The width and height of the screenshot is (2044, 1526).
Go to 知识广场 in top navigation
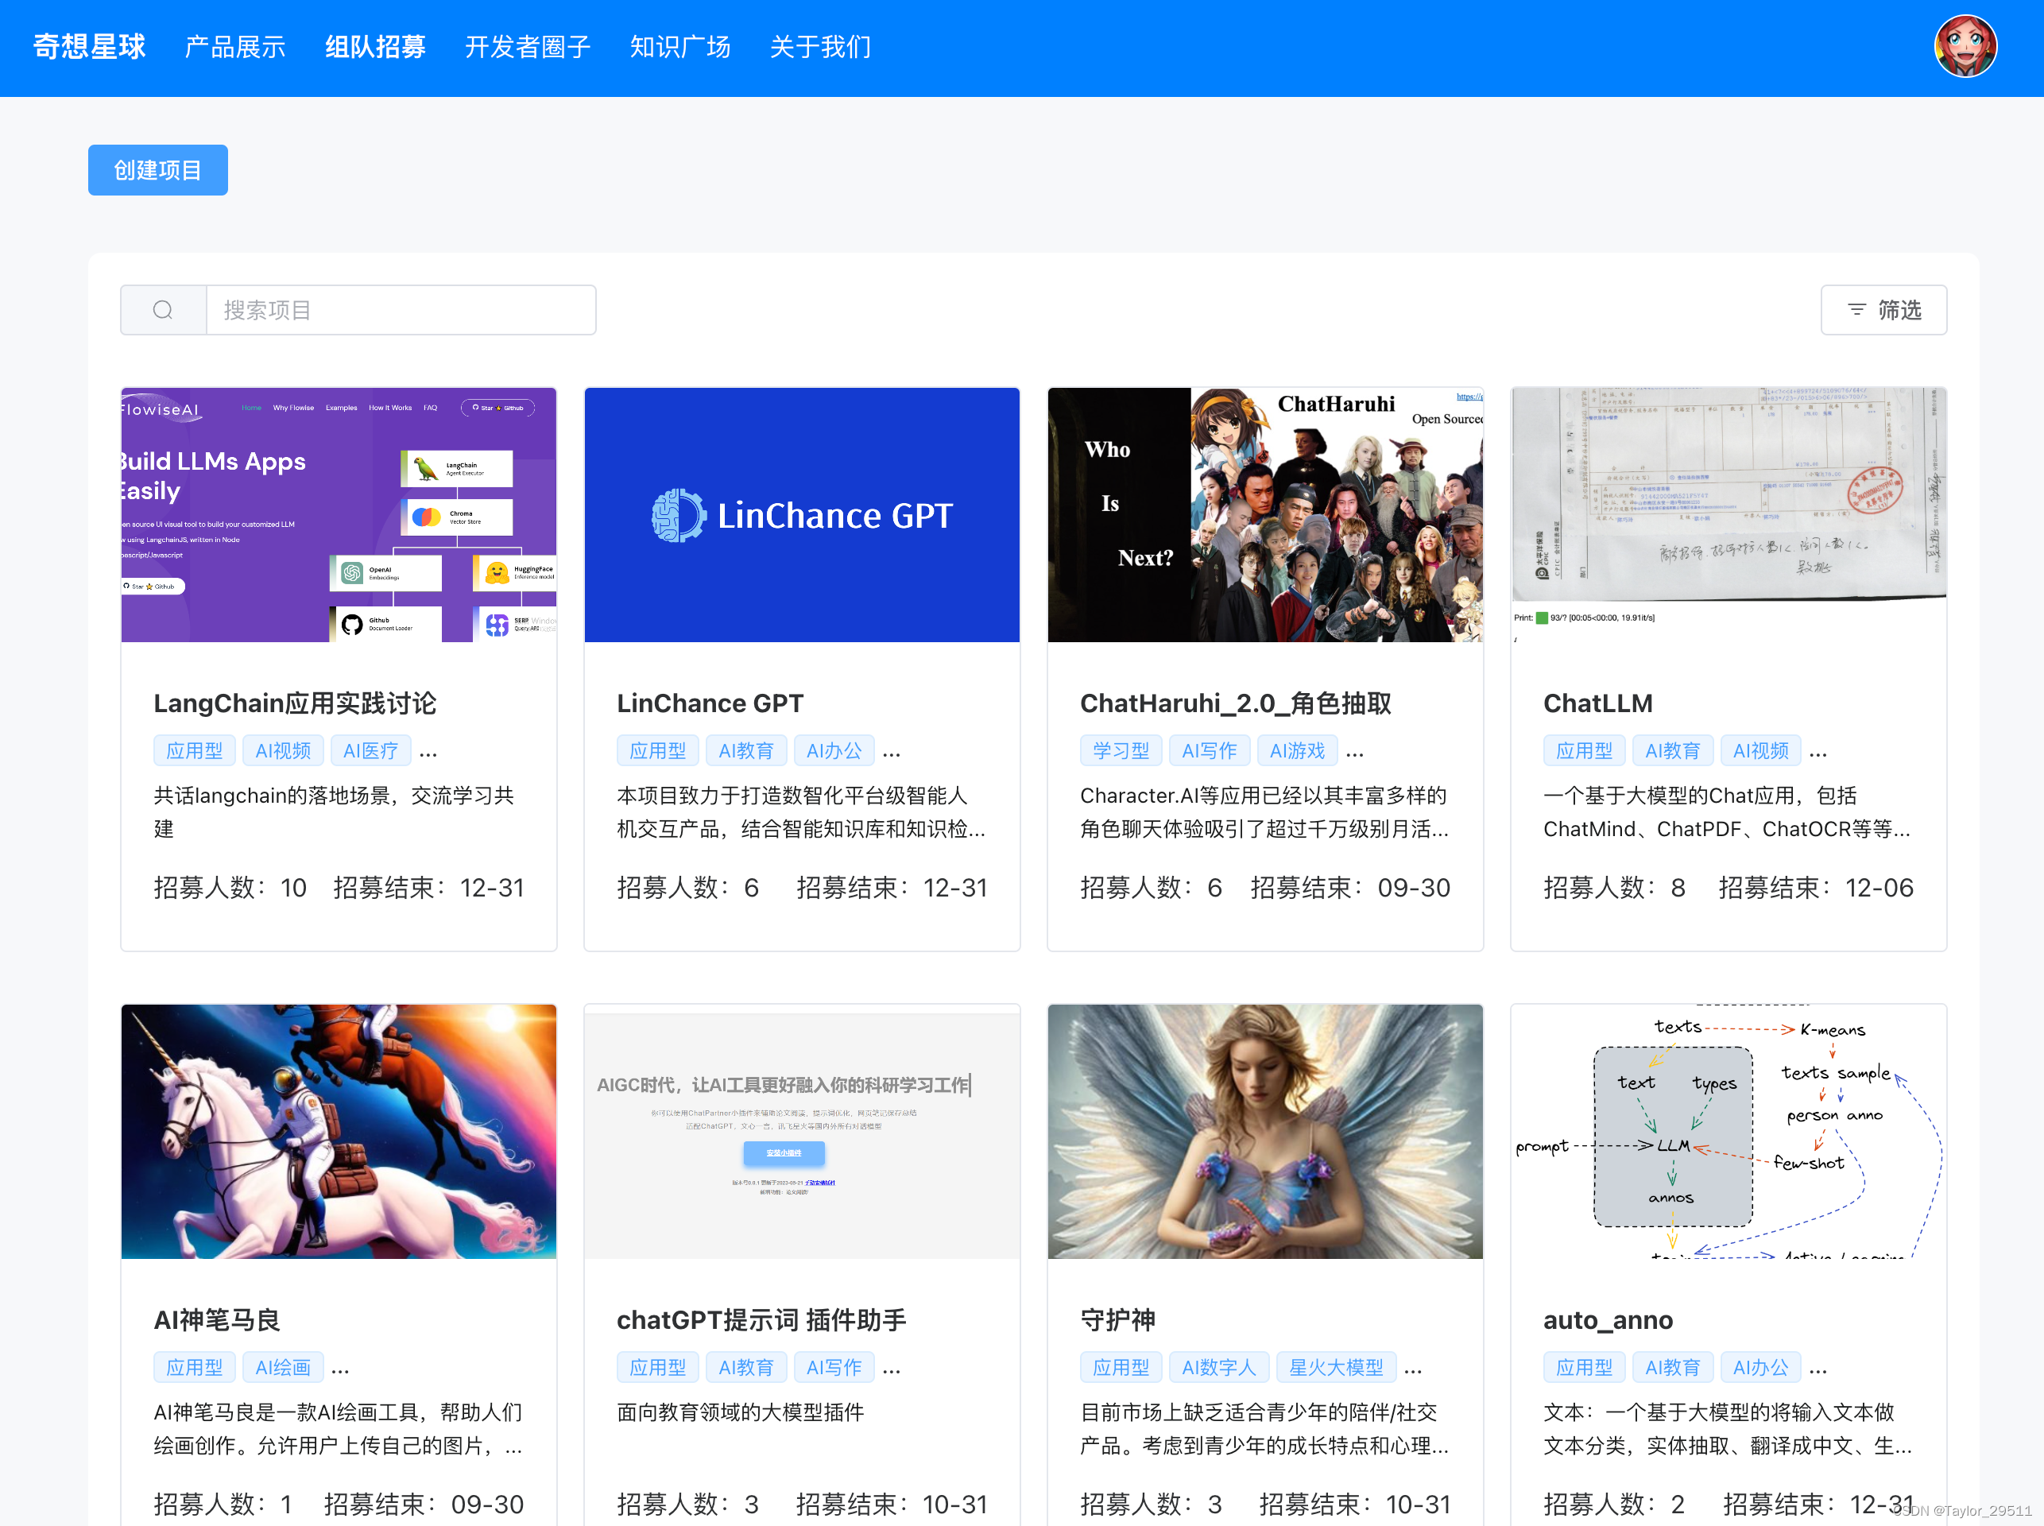(x=679, y=46)
